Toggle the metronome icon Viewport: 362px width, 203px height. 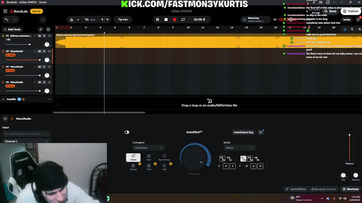pyautogui.click(x=72, y=19)
